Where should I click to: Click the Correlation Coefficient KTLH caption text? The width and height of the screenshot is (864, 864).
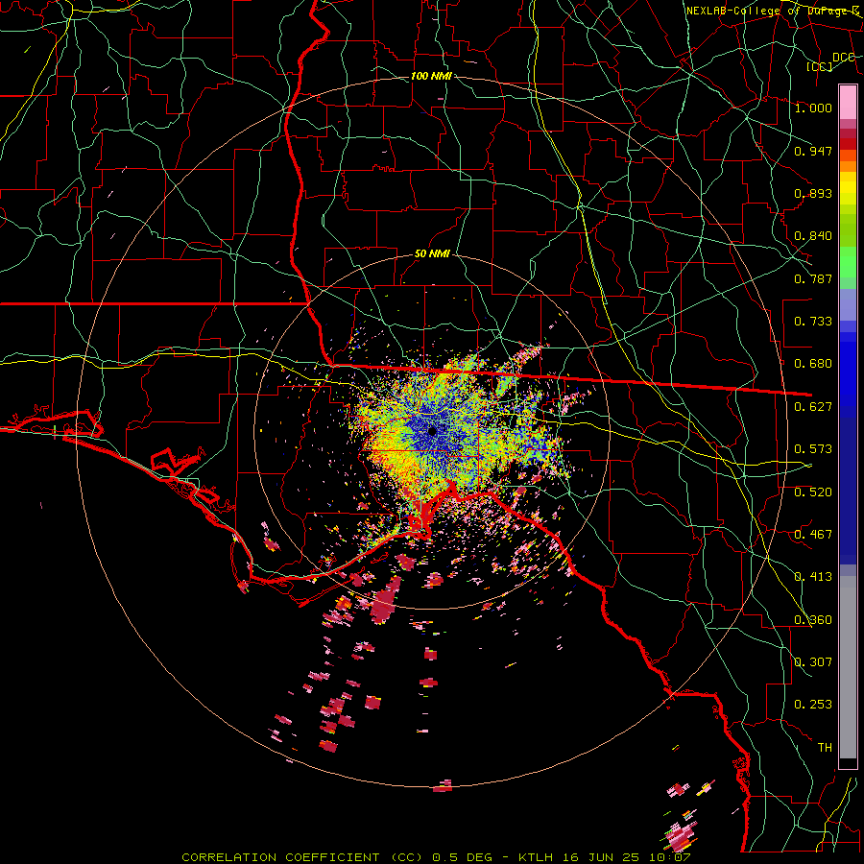coord(436,857)
